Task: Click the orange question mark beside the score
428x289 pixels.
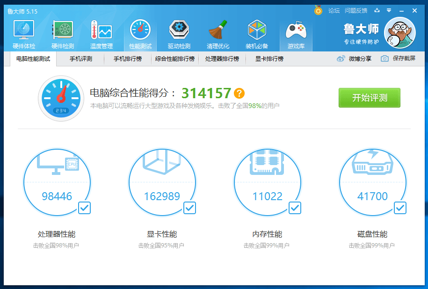Action: 239,94
